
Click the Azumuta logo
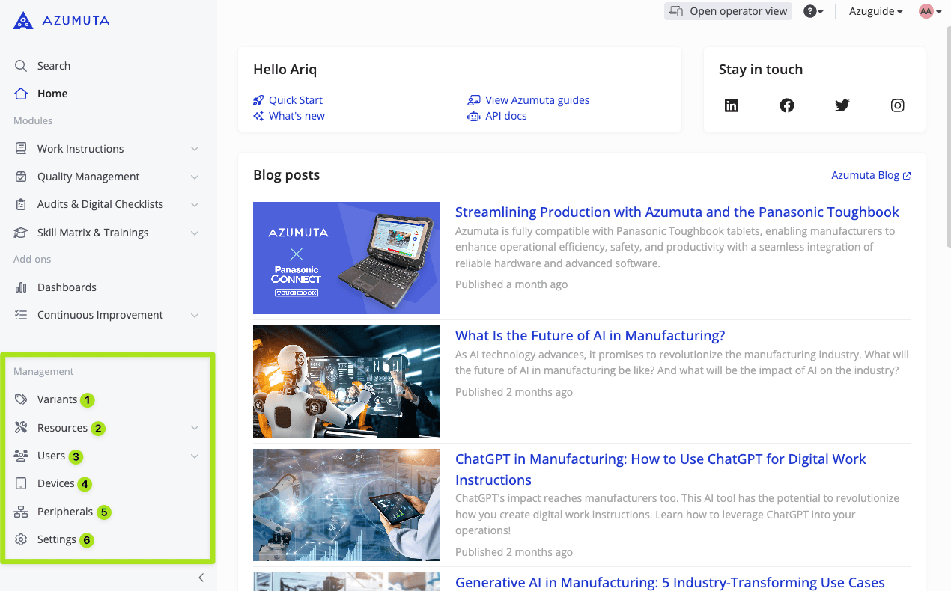tap(61, 21)
